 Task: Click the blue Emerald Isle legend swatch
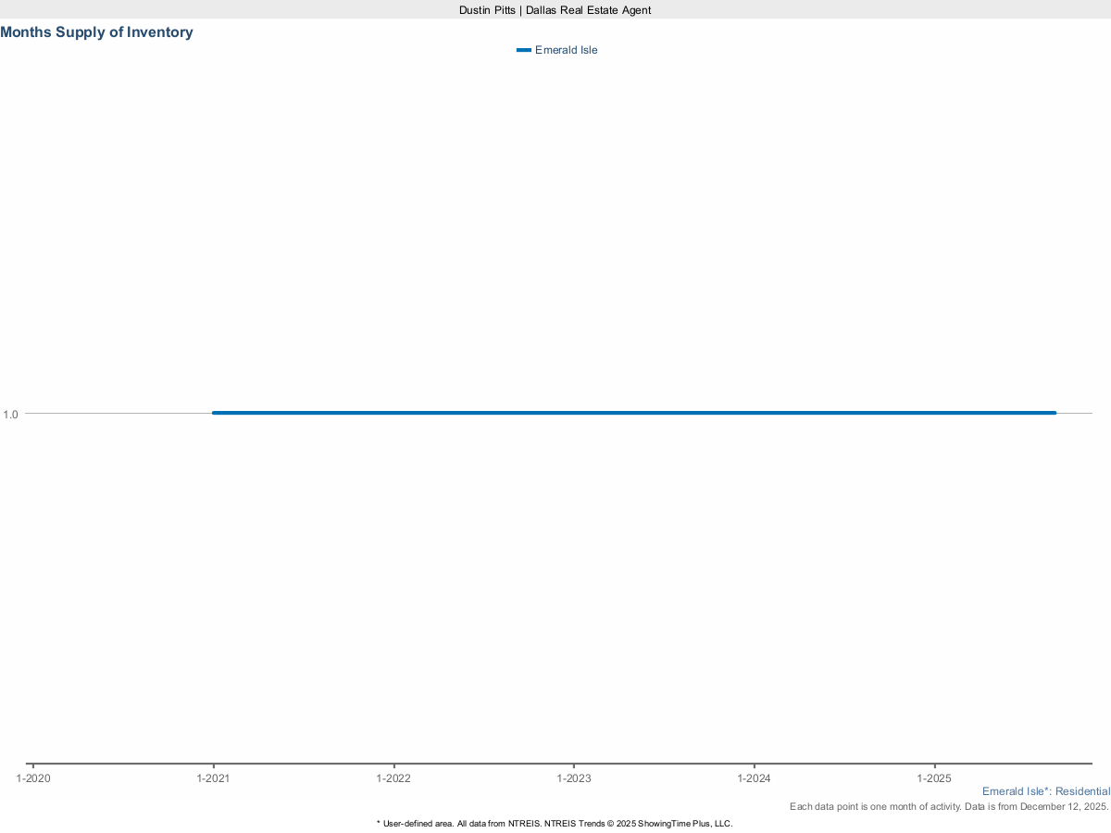tap(523, 50)
